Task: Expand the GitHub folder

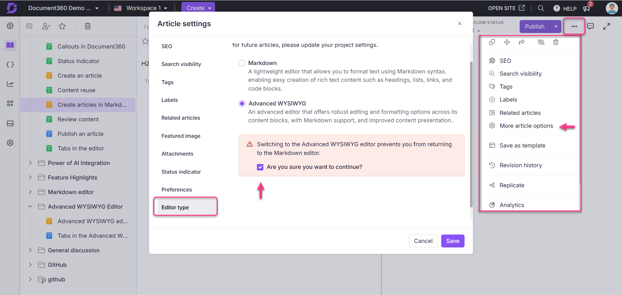Action: (x=30, y=265)
